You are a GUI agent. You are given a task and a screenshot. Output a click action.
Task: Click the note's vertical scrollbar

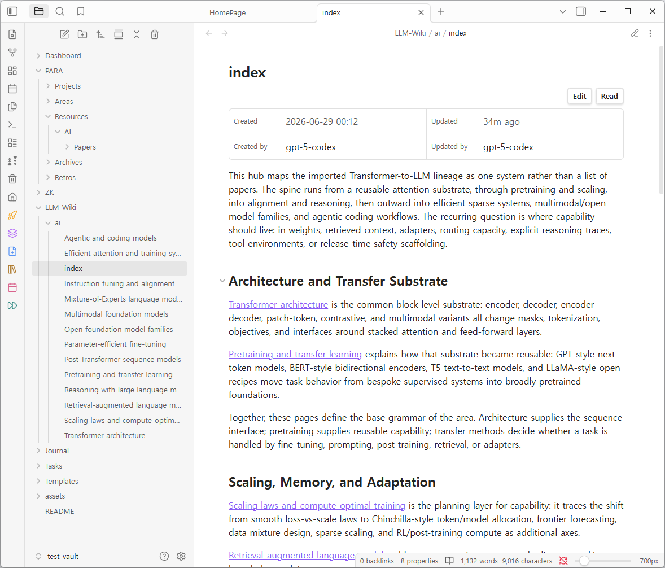pyautogui.click(x=661, y=120)
